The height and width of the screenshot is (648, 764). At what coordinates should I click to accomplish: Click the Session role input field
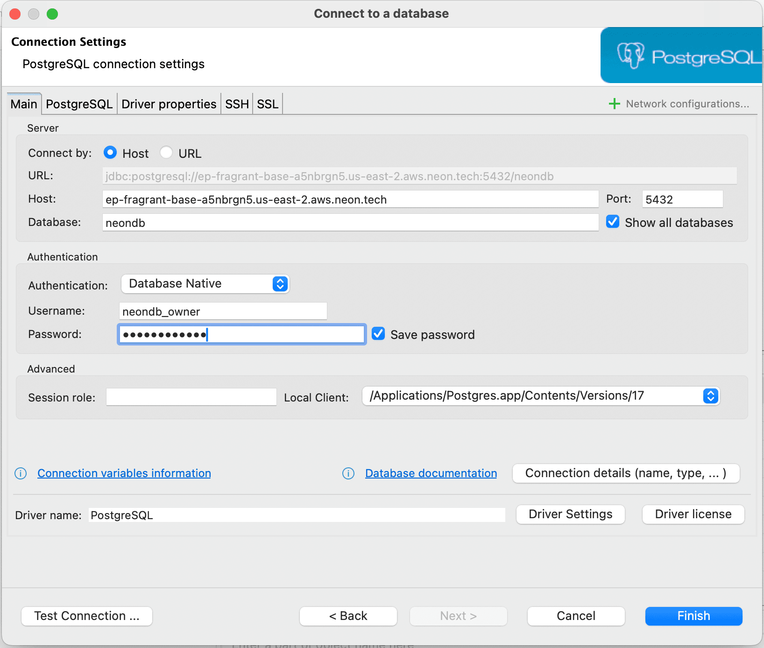pos(191,397)
